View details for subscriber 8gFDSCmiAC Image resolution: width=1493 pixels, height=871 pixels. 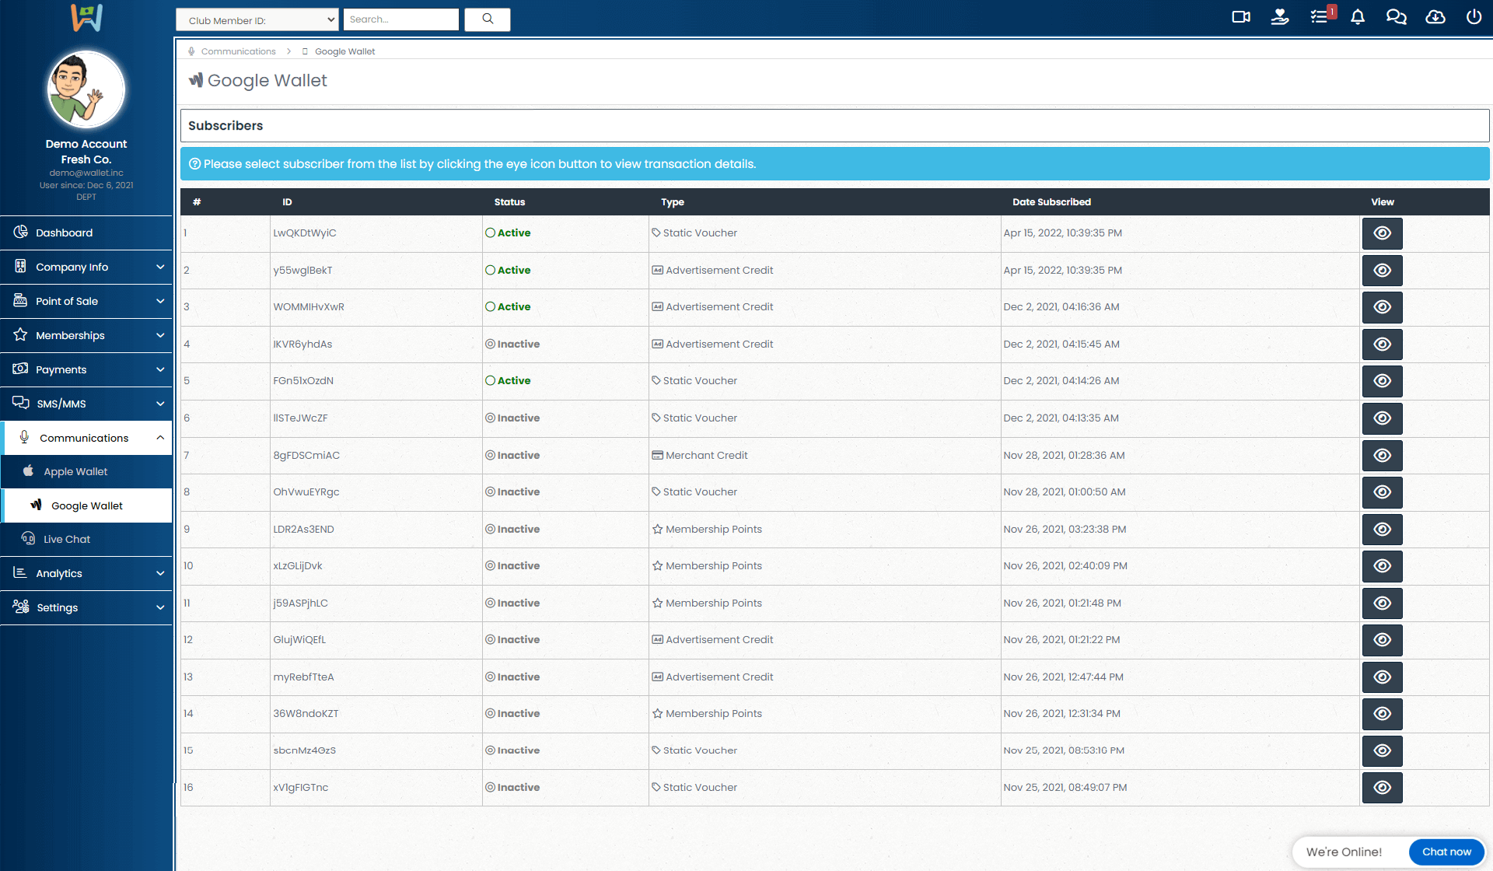(x=1382, y=456)
